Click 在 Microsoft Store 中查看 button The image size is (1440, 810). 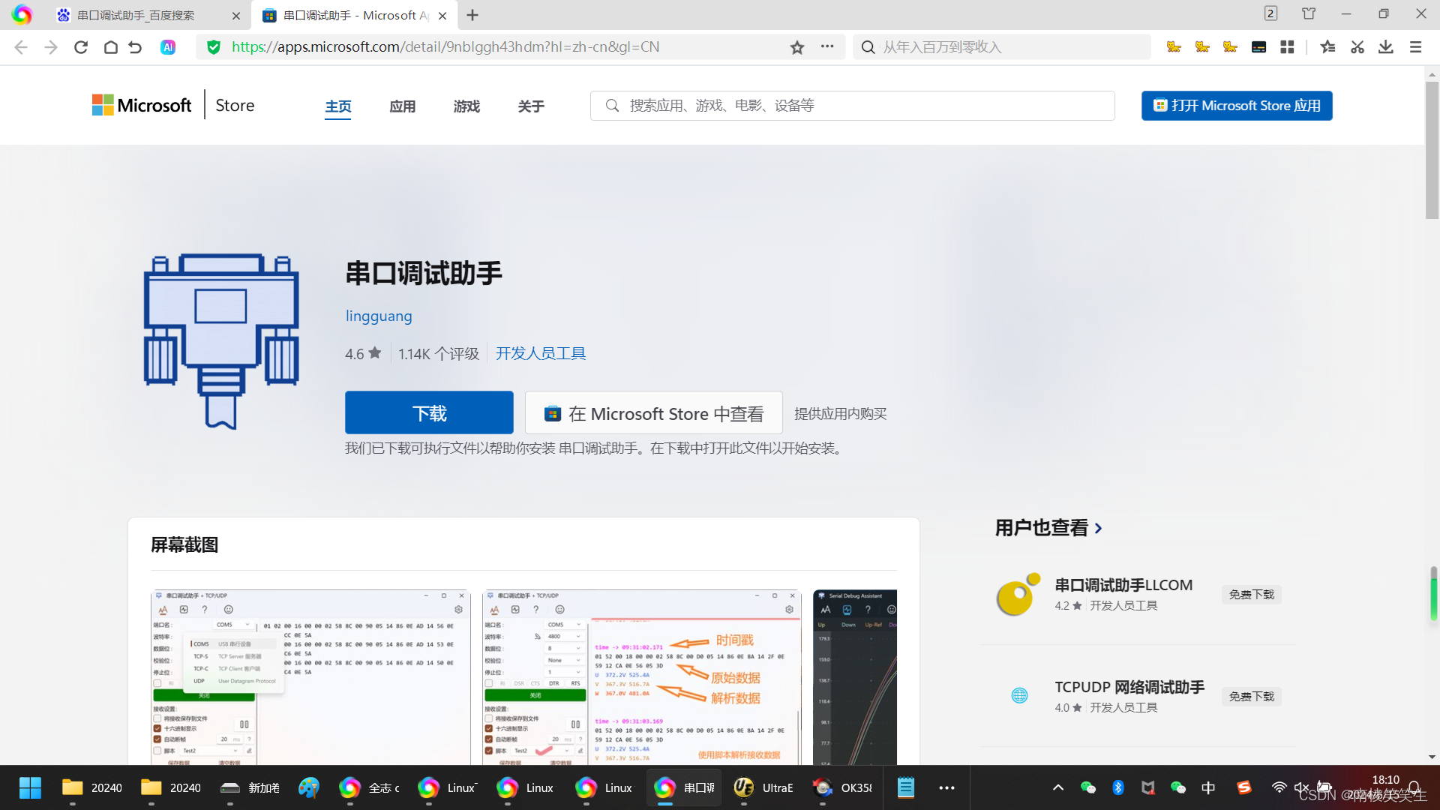coord(653,412)
